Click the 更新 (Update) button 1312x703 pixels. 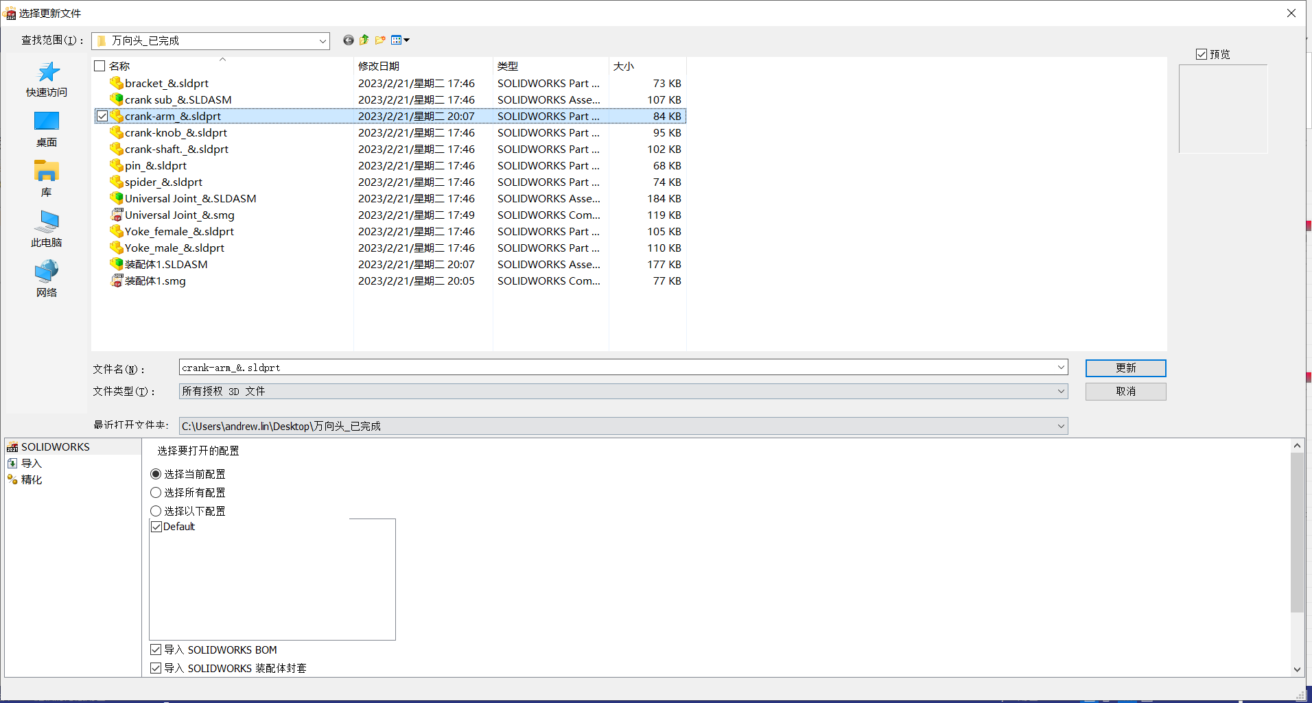point(1125,368)
